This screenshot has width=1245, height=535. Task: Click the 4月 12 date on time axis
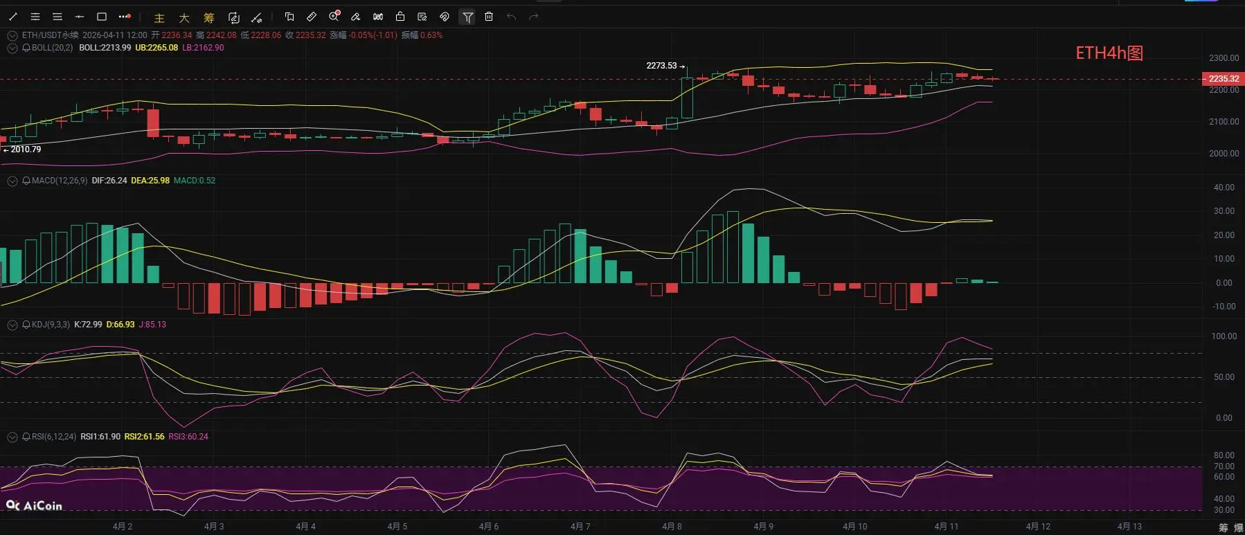pyautogui.click(x=1038, y=527)
